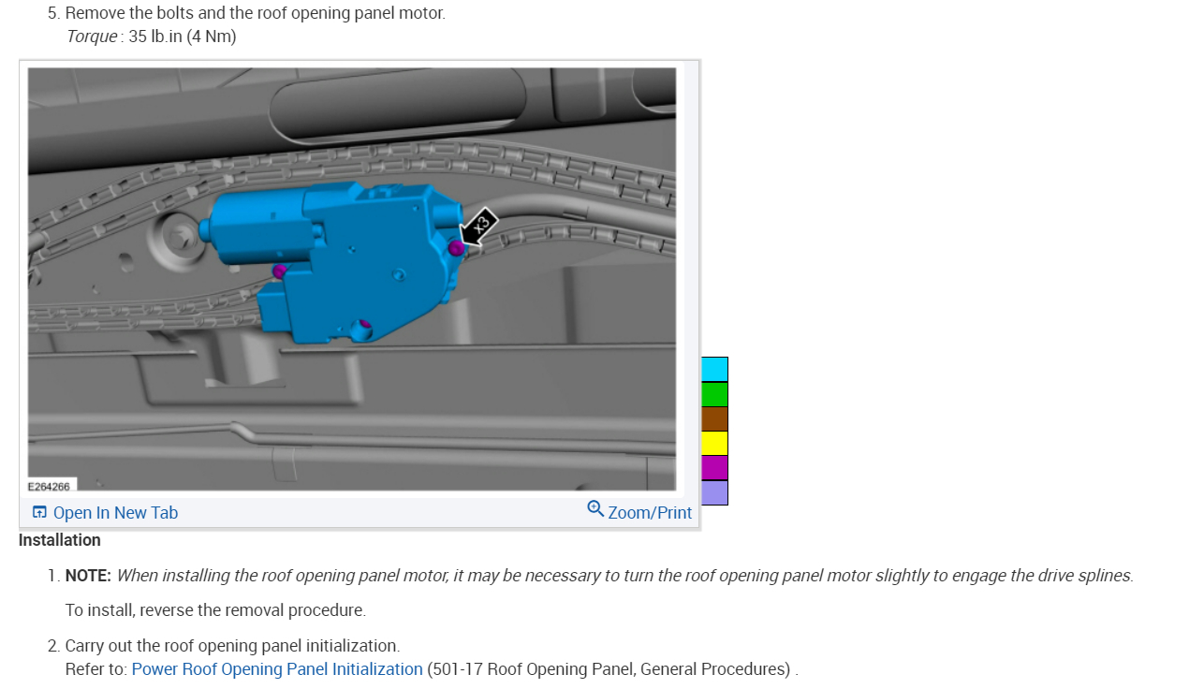The image size is (1204, 689).
Task: Click the NOTE text about drive splines
Action: [599, 576]
